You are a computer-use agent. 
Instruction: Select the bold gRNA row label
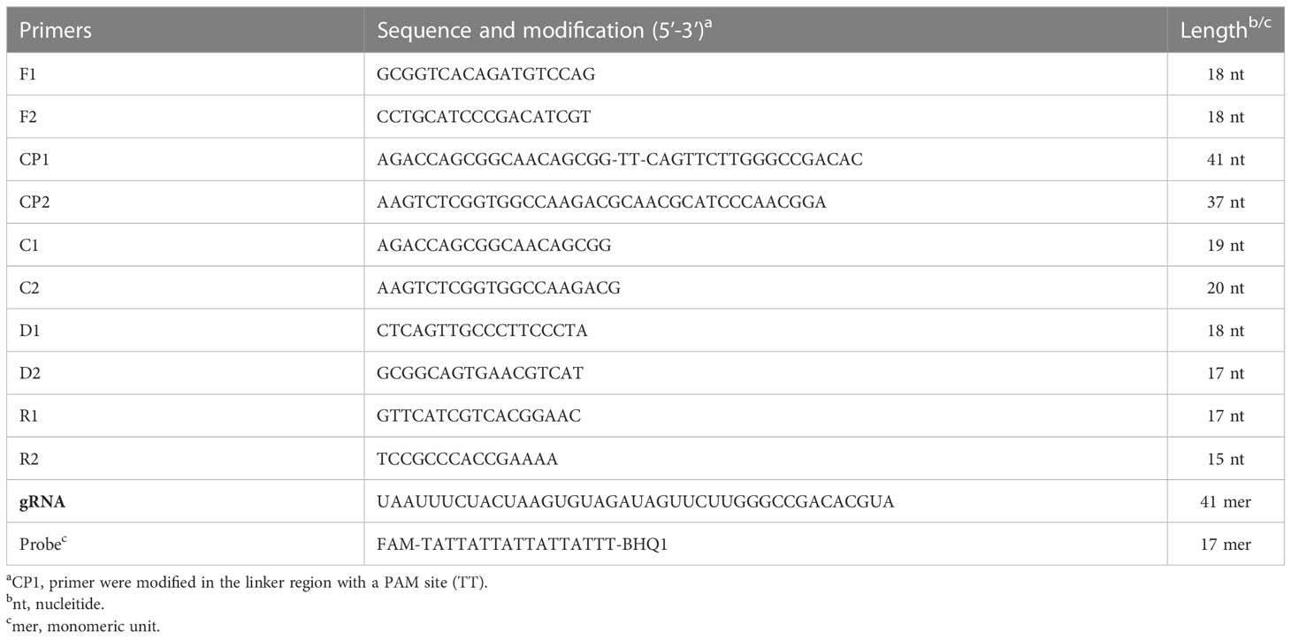click(41, 501)
